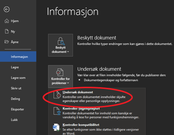
Task: Expand the Beskytt dokument dropdown arrow
Action: pyautogui.click(x=68, y=52)
